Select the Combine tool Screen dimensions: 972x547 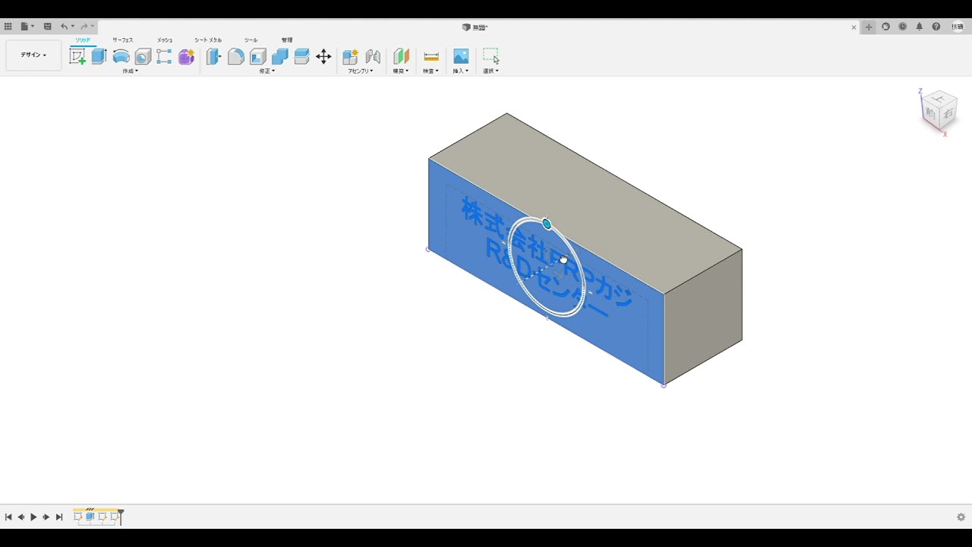point(280,56)
